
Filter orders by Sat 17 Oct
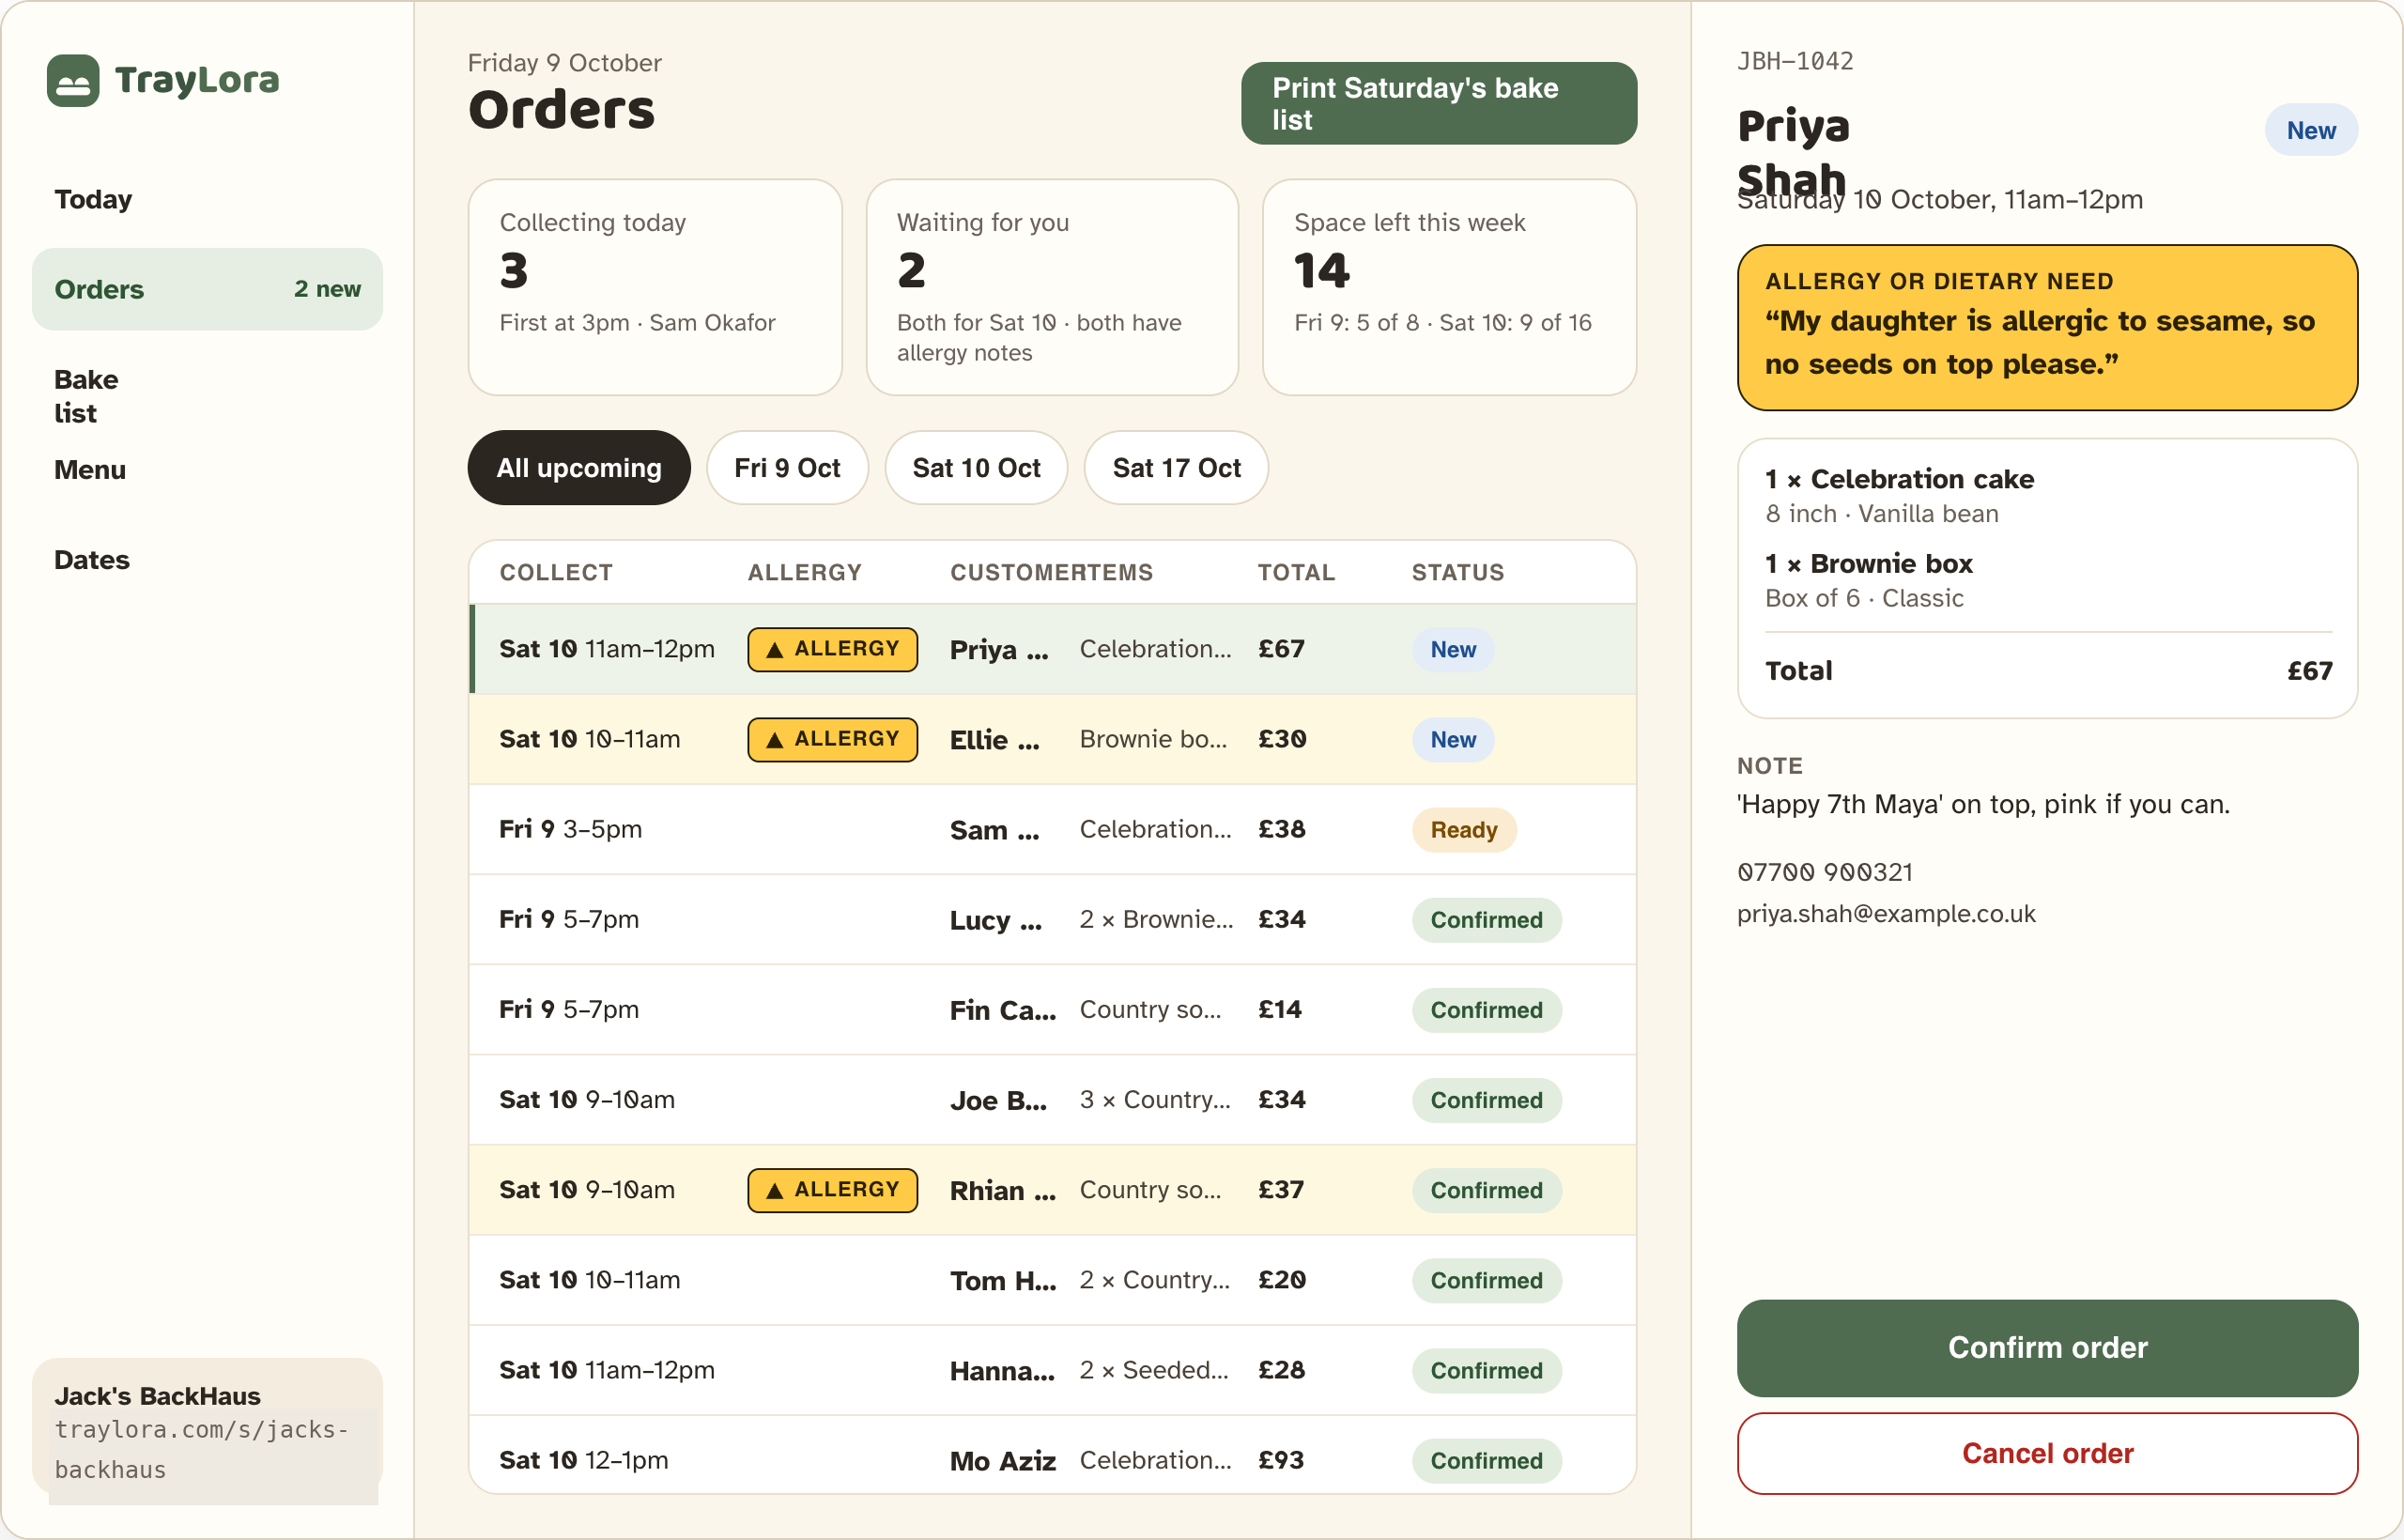click(1175, 467)
